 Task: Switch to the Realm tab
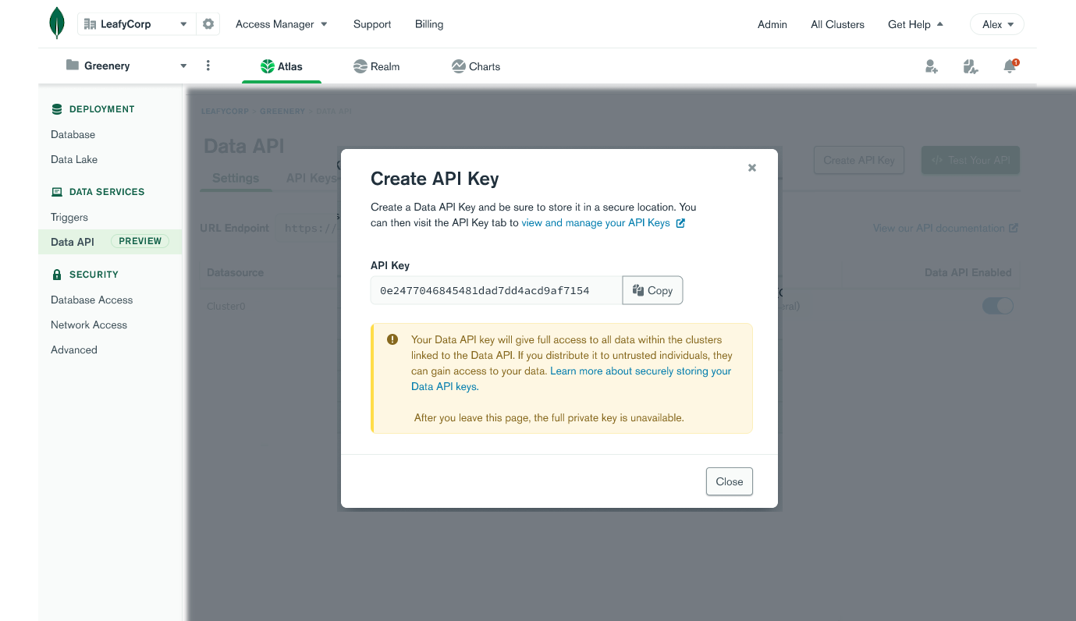376,66
